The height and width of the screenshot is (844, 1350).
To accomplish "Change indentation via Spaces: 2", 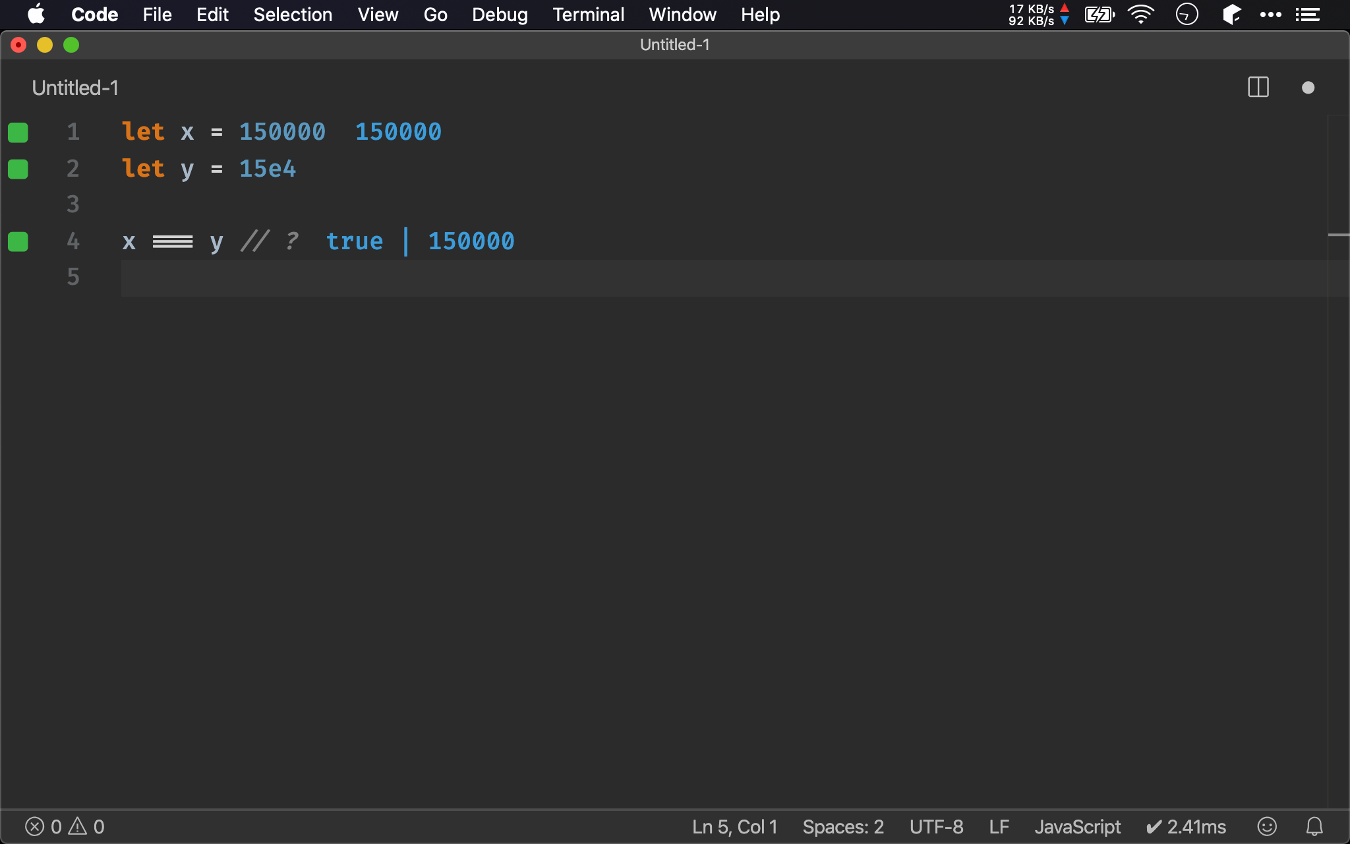I will coord(842,826).
